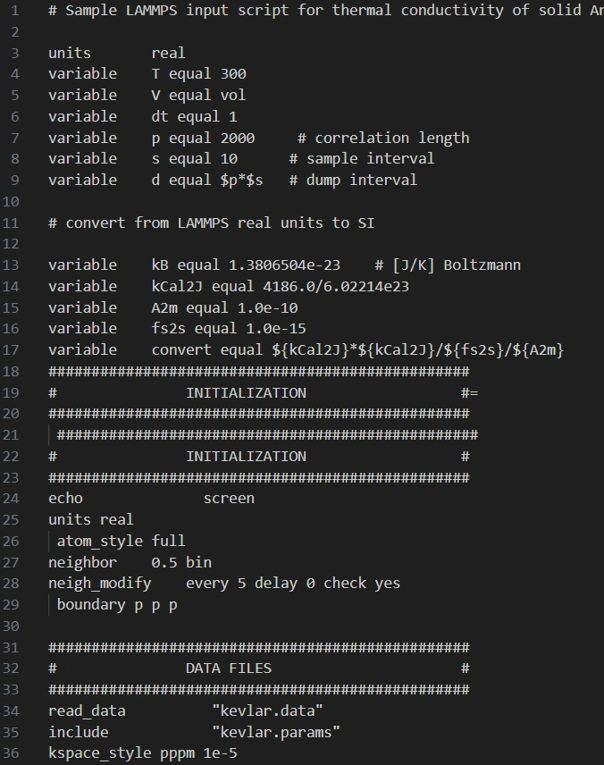Click the "kevlar.params" file name string

[x=276, y=732]
